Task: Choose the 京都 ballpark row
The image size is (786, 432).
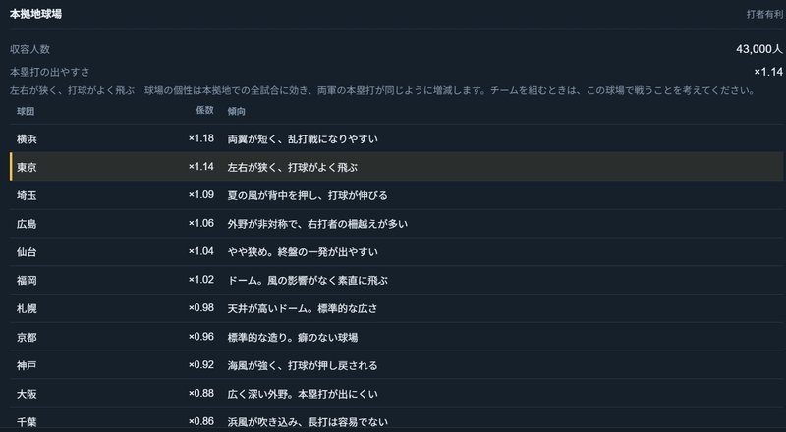Action: (x=396, y=337)
